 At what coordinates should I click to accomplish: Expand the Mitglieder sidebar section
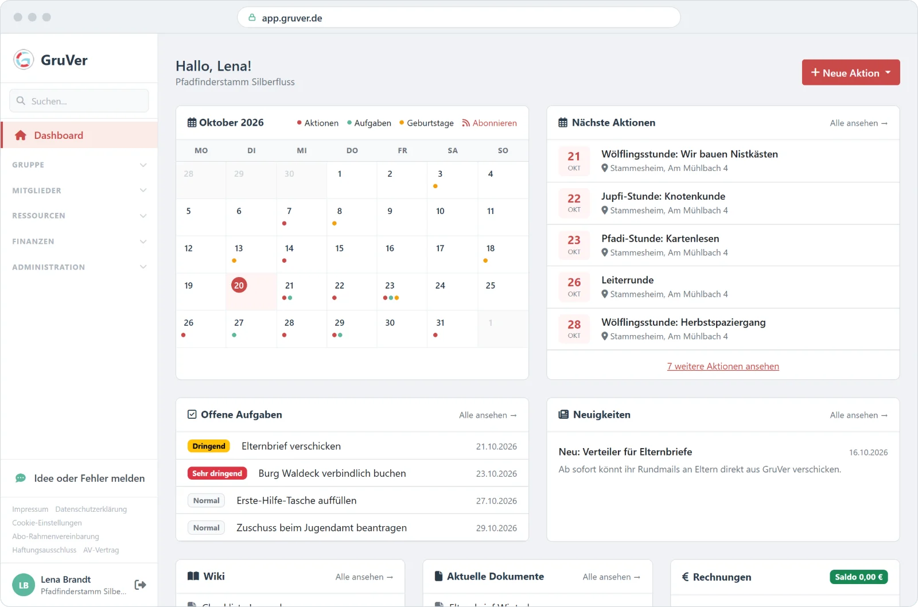click(79, 190)
